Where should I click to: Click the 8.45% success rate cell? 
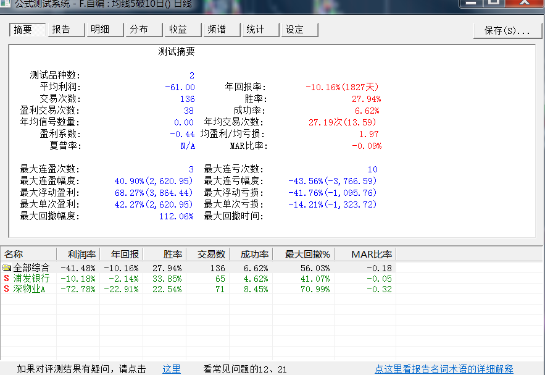click(256, 289)
